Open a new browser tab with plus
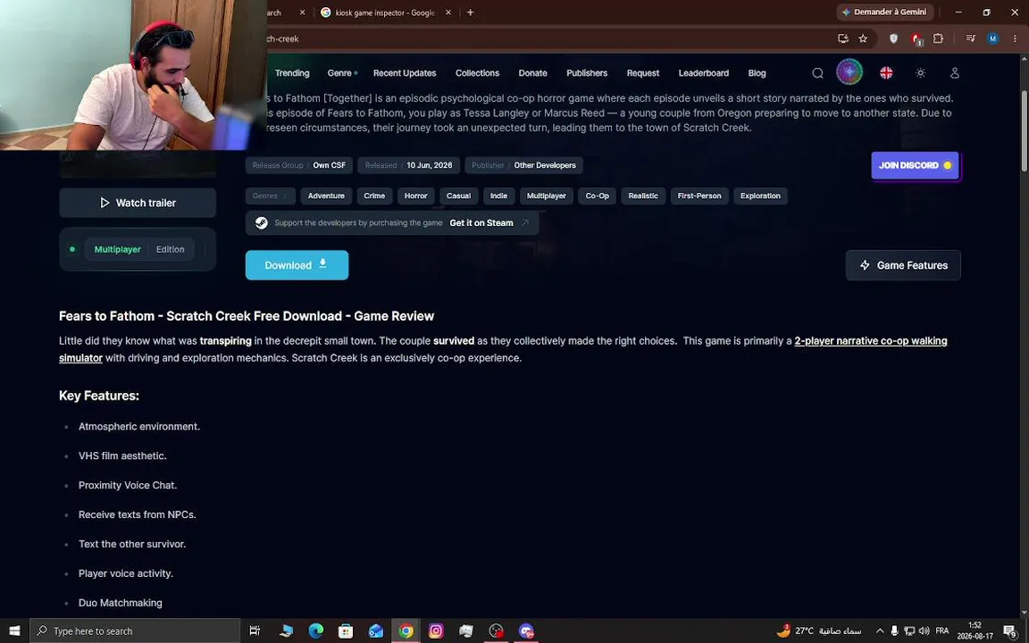The image size is (1029, 643). point(470,13)
